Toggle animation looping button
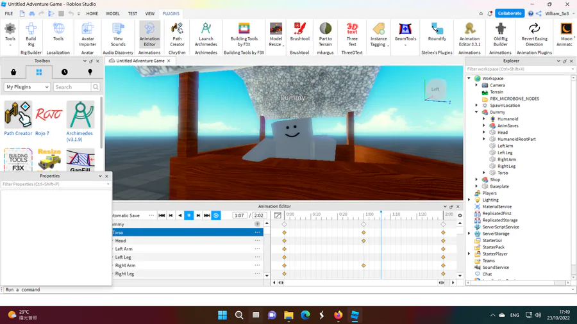 (x=216, y=215)
